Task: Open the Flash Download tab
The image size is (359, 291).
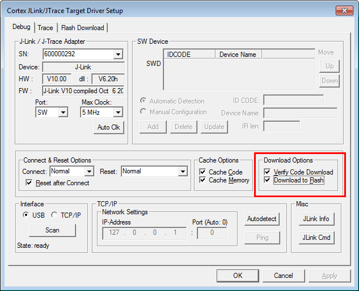Action: (83, 28)
